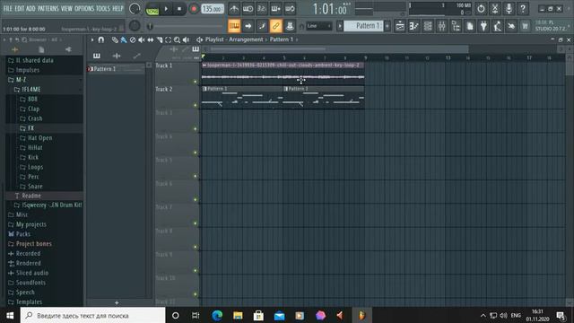
Task: Toggle the metronome
Action: [x=234, y=9]
